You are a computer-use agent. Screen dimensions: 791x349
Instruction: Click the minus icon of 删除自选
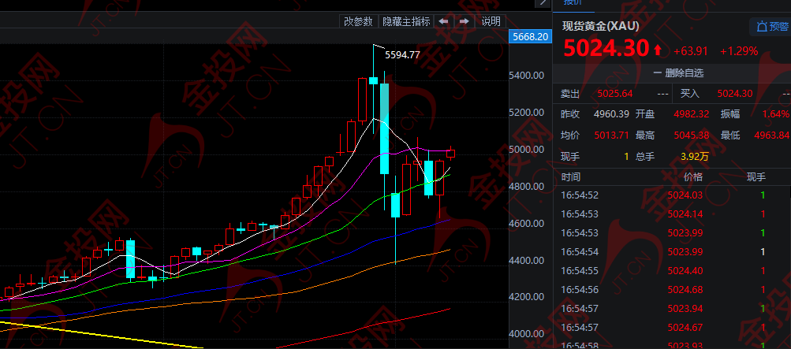click(657, 73)
